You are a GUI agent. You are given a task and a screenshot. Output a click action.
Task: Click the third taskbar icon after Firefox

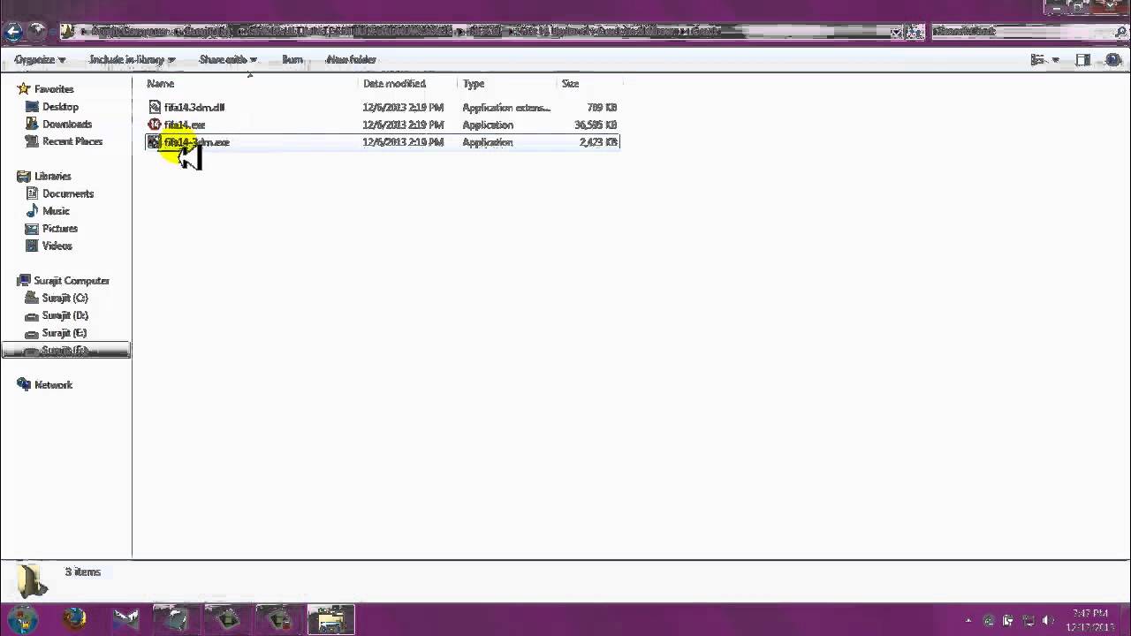coord(227,620)
